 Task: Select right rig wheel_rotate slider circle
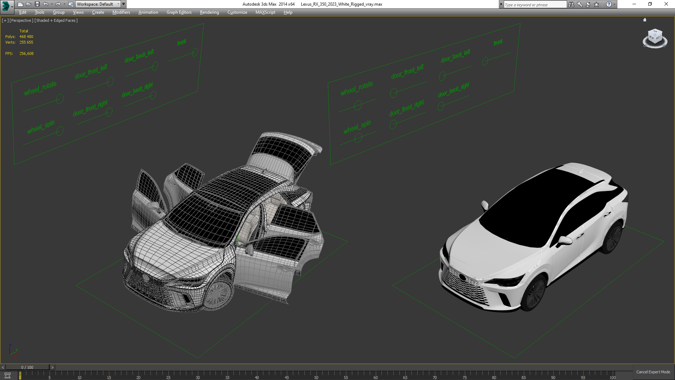tap(358, 105)
